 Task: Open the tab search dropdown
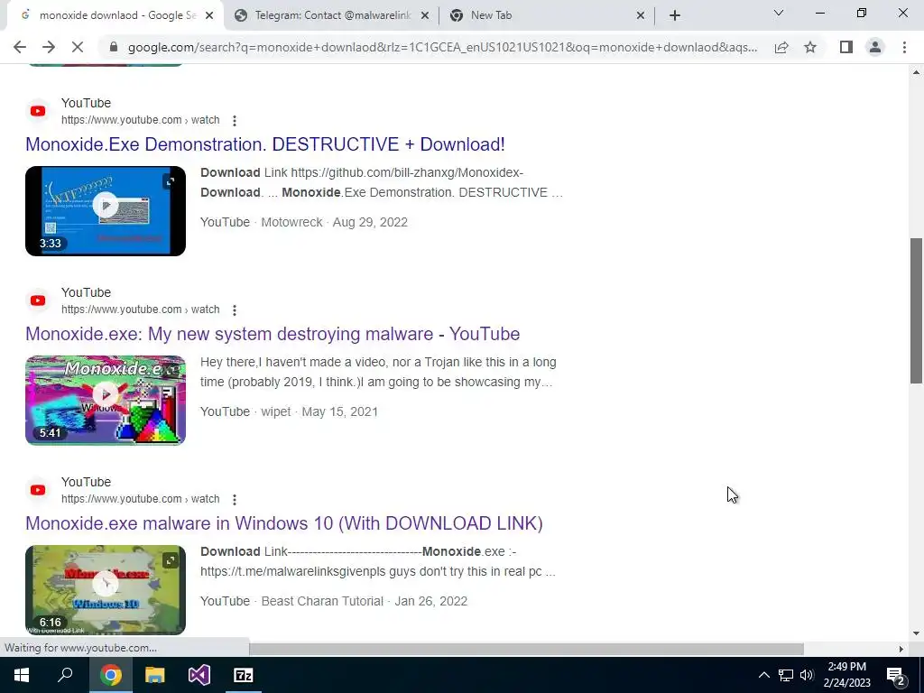779,13
